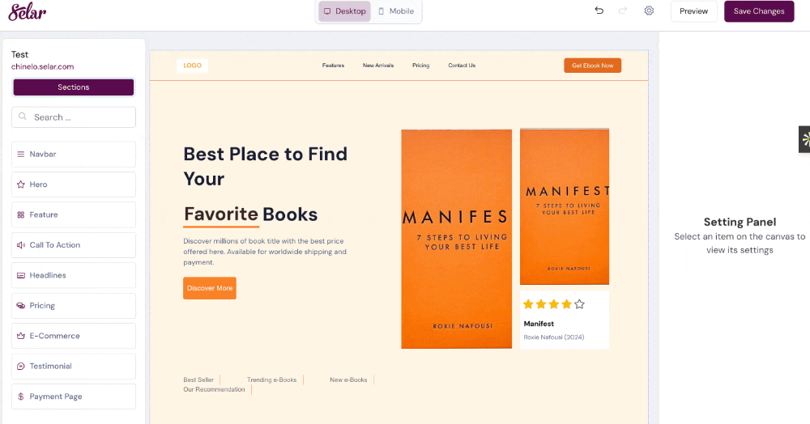Viewport: 810px width, 424px height.
Task: Click the Manifest book title text
Action: [539, 324]
